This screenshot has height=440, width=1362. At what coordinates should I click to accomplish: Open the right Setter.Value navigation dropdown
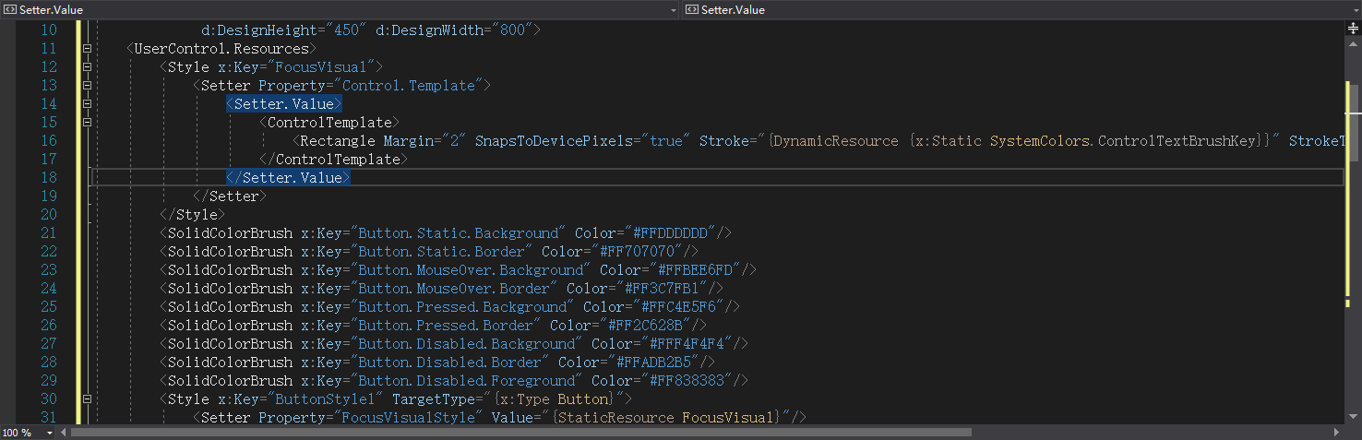1355,9
